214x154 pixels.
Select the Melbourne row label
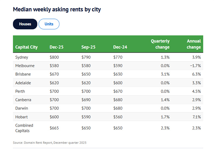pos(25,66)
